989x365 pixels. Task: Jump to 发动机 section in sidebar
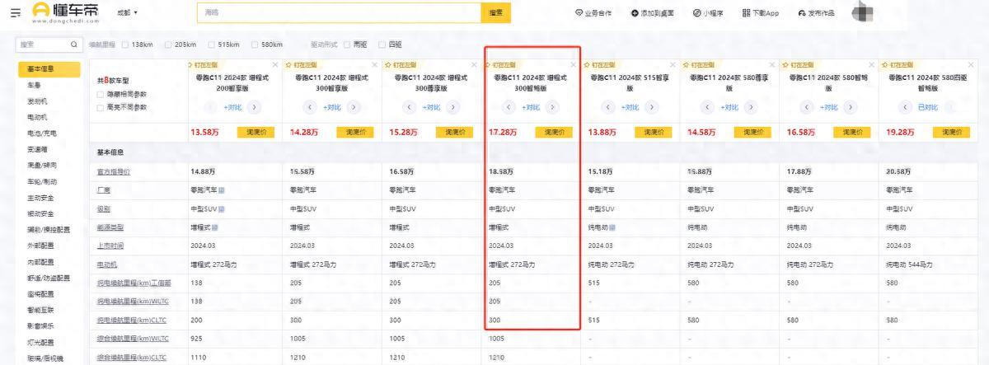click(37, 101)
